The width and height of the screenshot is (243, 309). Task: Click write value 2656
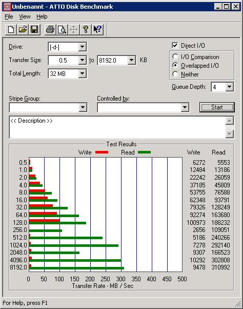(199, 230)
